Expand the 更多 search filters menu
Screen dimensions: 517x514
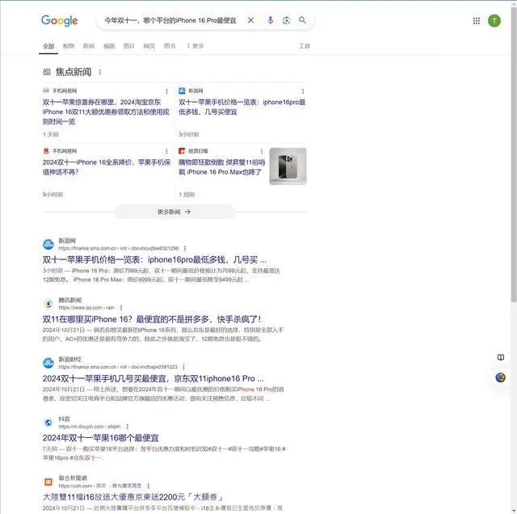[195, 46]
